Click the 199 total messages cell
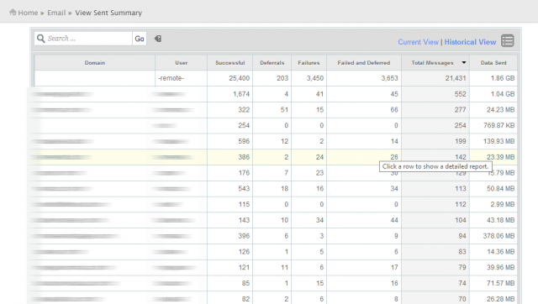This screenshot has height=304, width=538. pos(435,141)
